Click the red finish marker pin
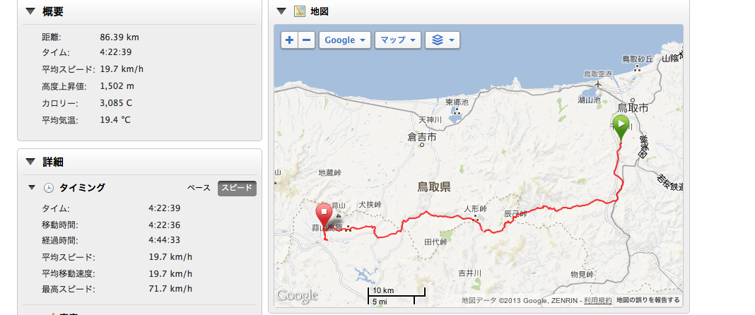755x315 pixels. click(x=324, y=216)
